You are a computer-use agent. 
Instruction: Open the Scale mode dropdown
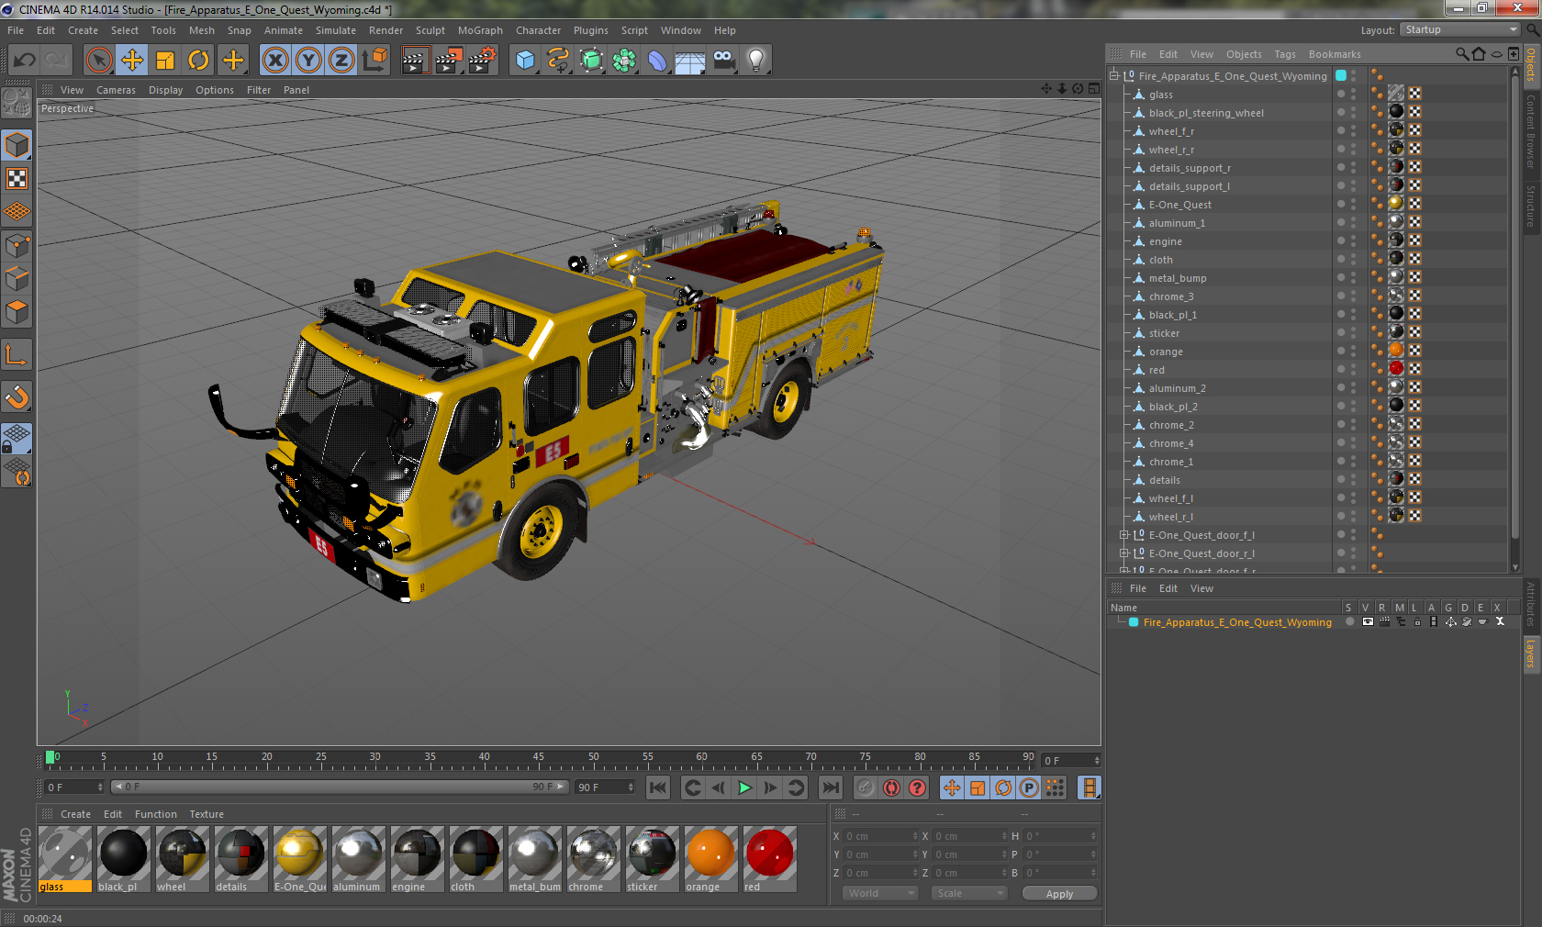coord(969,893)
